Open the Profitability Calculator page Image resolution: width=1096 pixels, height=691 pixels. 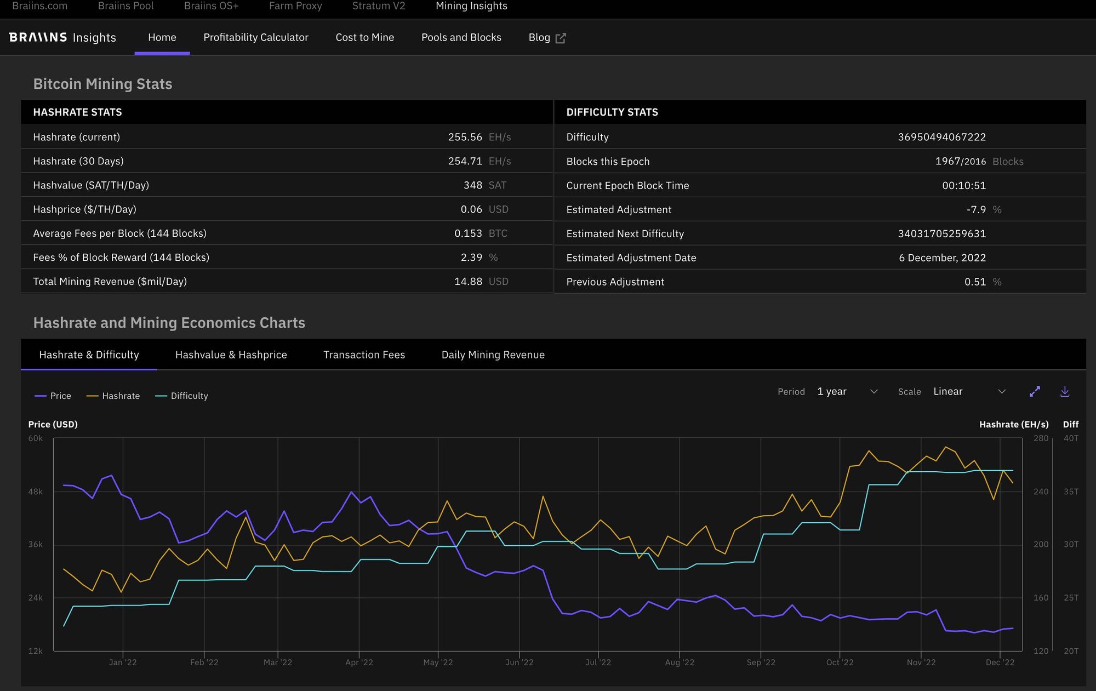click(x=256, y=37)
